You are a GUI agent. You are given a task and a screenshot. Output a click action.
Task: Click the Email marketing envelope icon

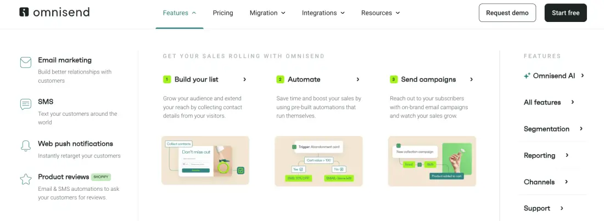click(26, 63)
